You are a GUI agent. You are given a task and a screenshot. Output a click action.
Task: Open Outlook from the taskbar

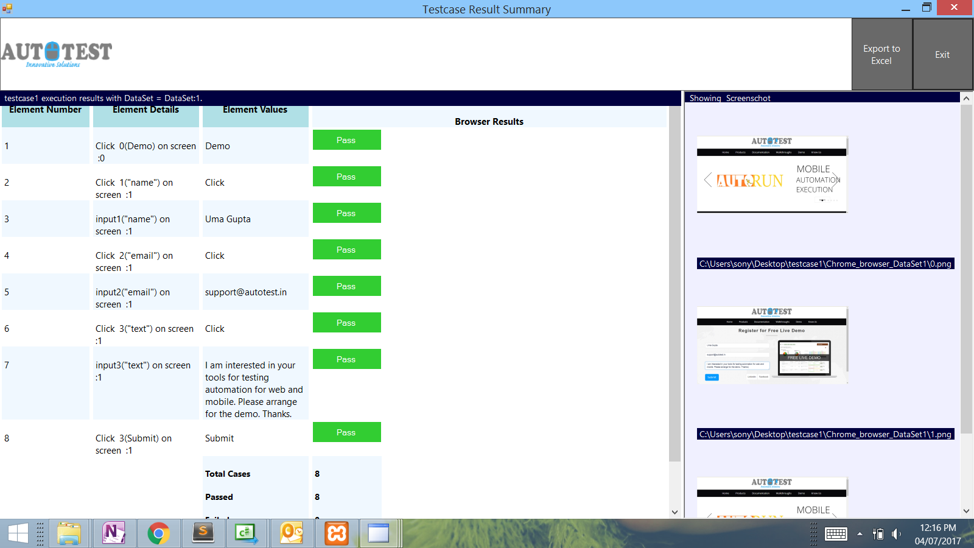coord(292,534)
